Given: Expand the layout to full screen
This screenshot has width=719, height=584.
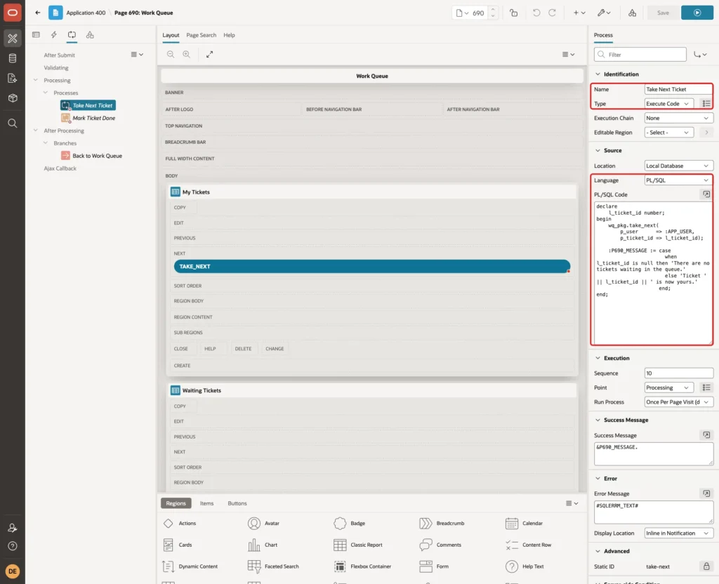Looking at the screenshot, I should (209, 54).
